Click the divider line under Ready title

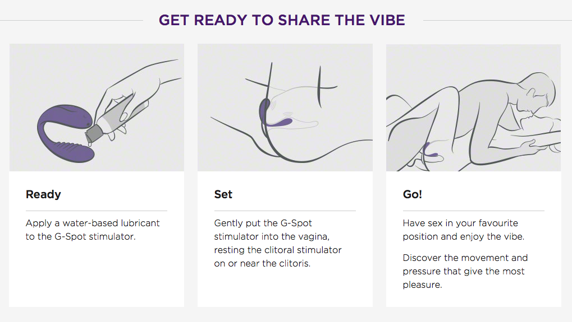click(97, 211)
